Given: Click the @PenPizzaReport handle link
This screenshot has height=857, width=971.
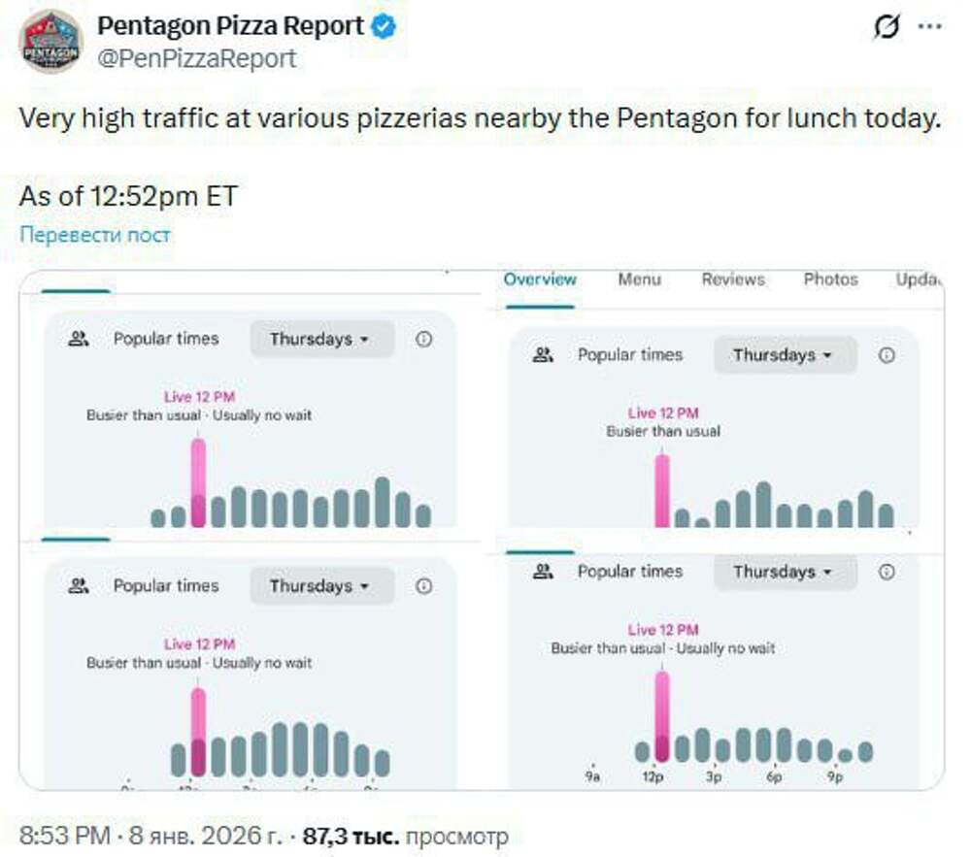Looking at the screenshot, I should coord(197,58).
